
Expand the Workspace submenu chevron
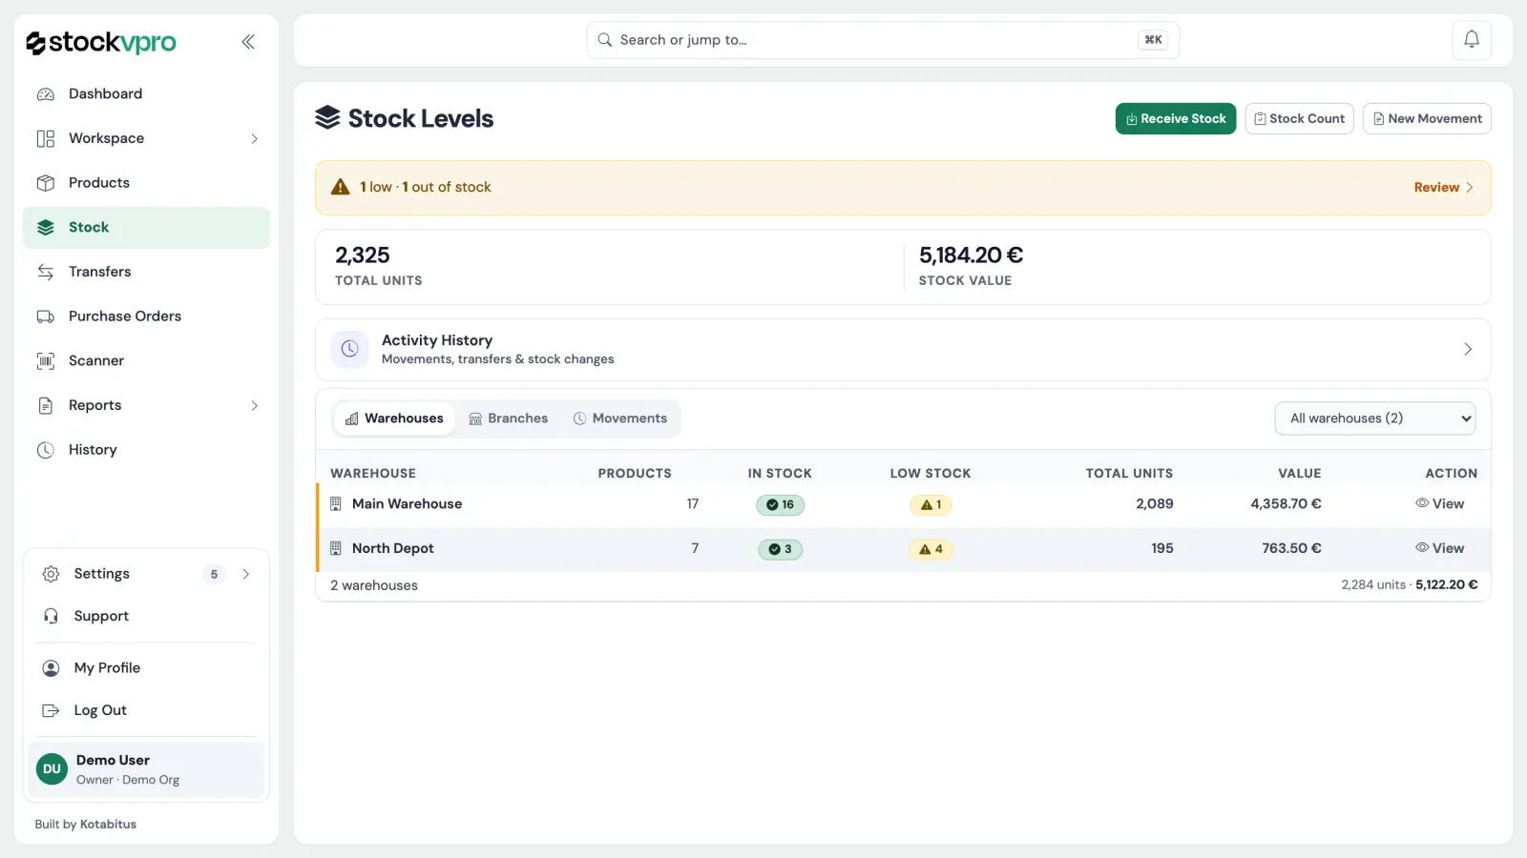254,139
